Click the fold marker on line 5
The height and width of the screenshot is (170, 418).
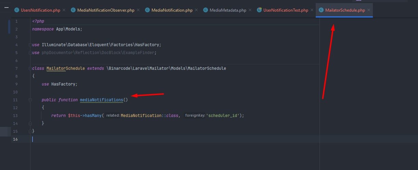30,53
